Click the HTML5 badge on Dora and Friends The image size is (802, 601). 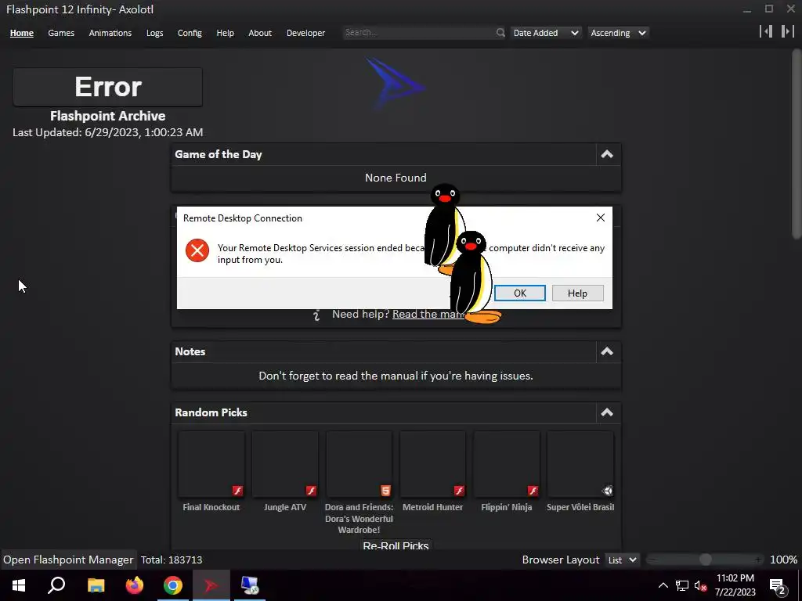click(385, 491)
